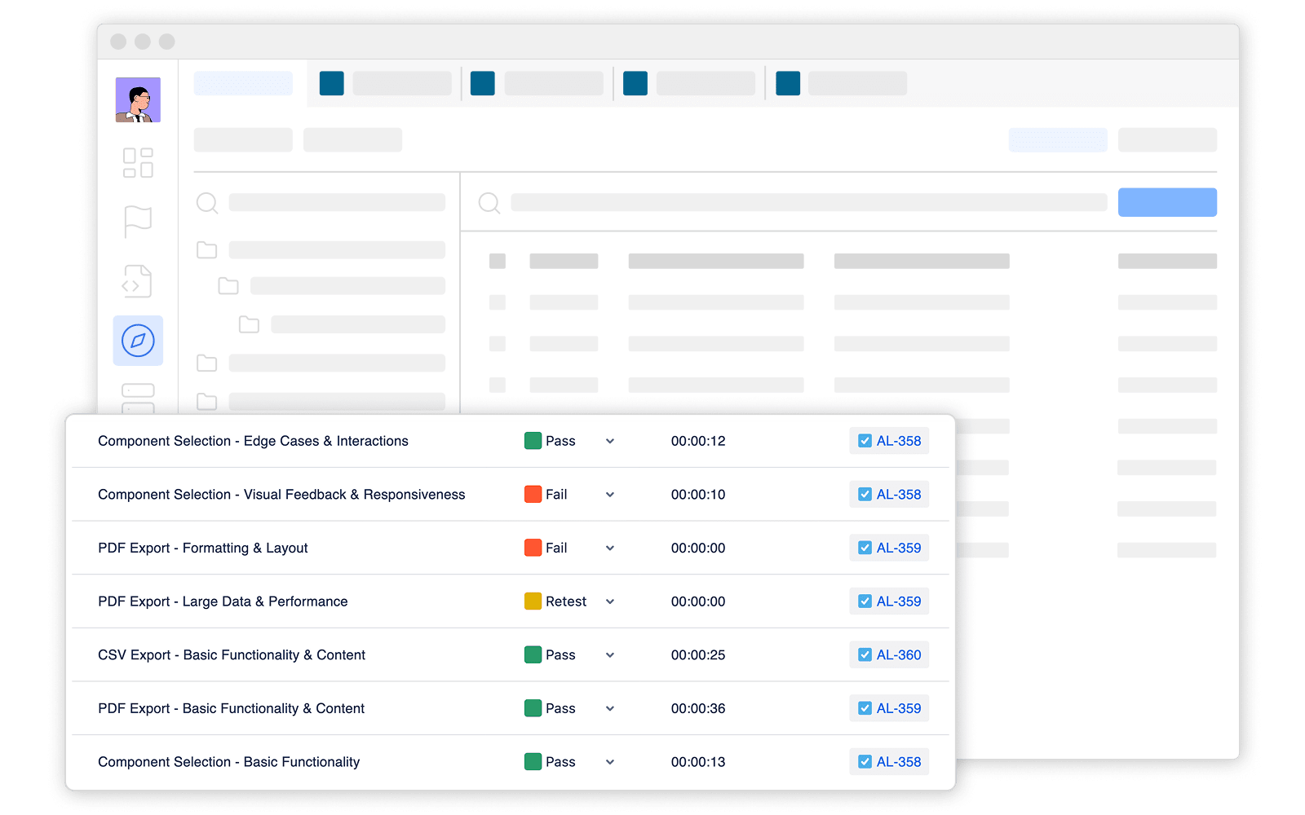Open the AL-358 link on the Edge Cases row
Screen dimensions: 1305x815
click(897, 440)
